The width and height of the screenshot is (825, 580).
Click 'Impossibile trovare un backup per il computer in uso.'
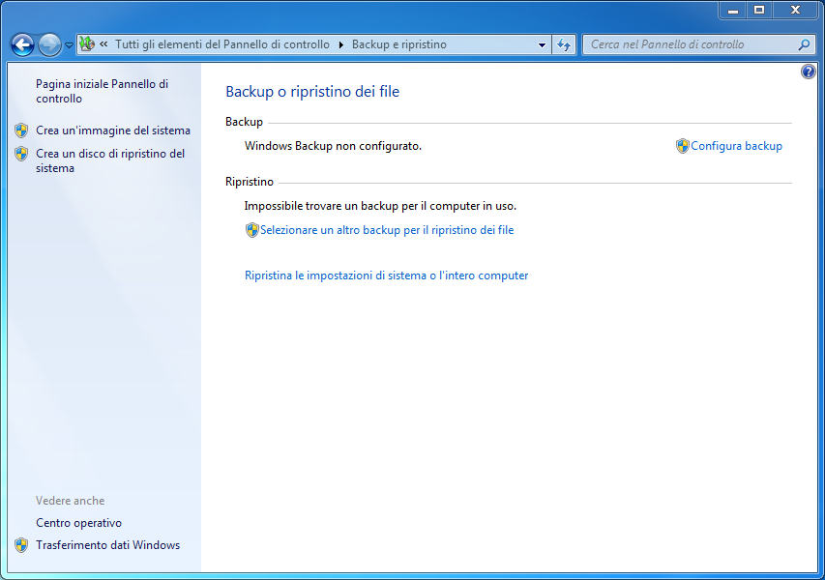[380, 206]
